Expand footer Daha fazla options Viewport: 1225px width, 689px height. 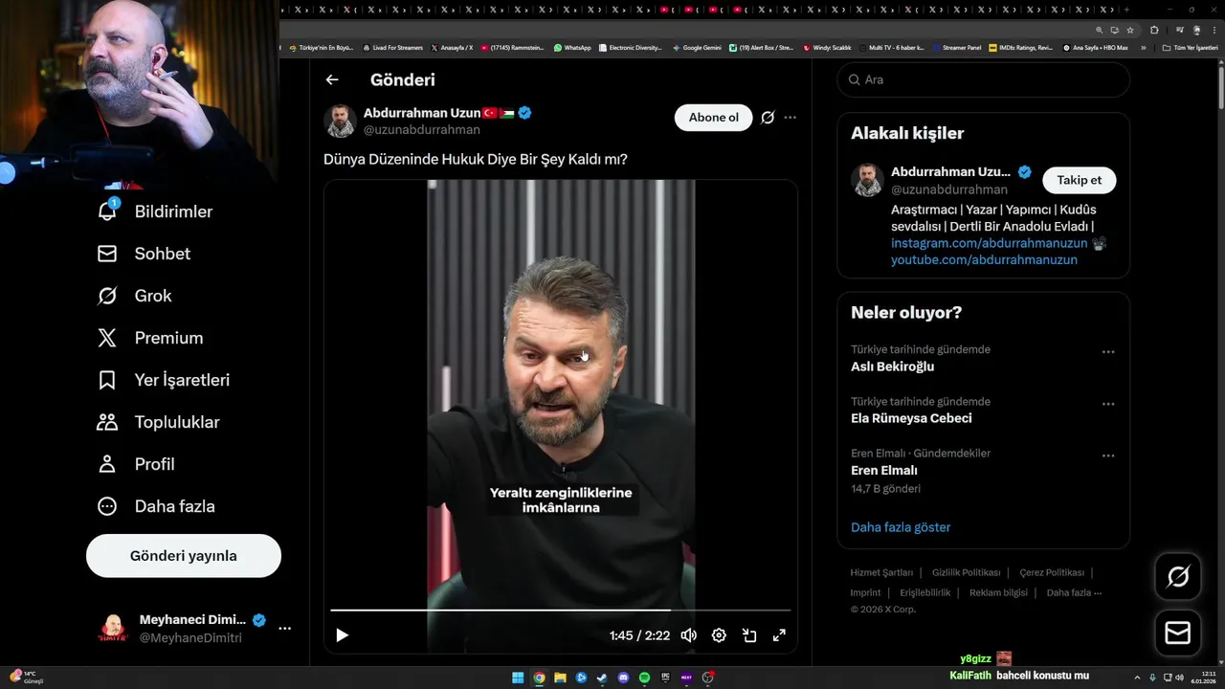pos(1075,592)
